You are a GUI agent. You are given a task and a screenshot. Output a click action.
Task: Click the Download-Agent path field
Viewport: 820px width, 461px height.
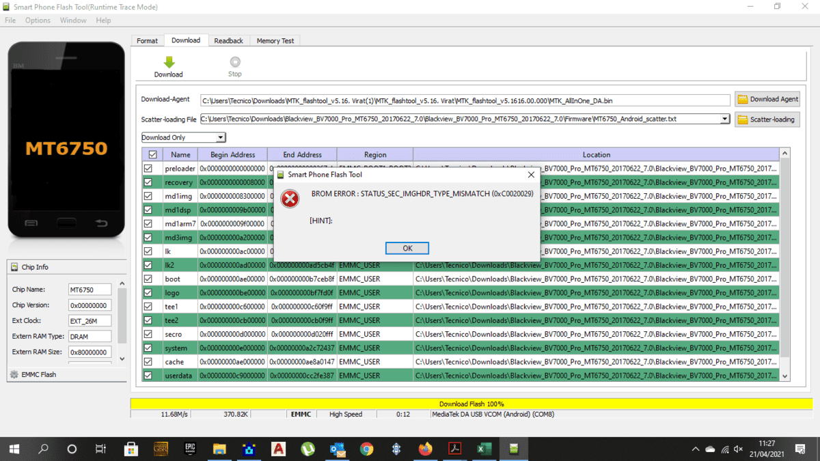465,100
